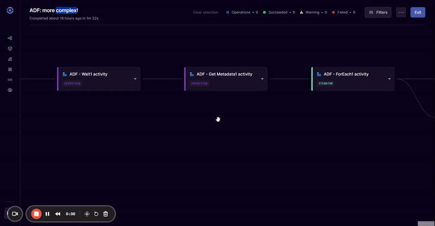Open the three-dot more options menu
Image resolution: width=435 pixels, height=226 pixels.
pyautogui.click(x=401, y=12)
